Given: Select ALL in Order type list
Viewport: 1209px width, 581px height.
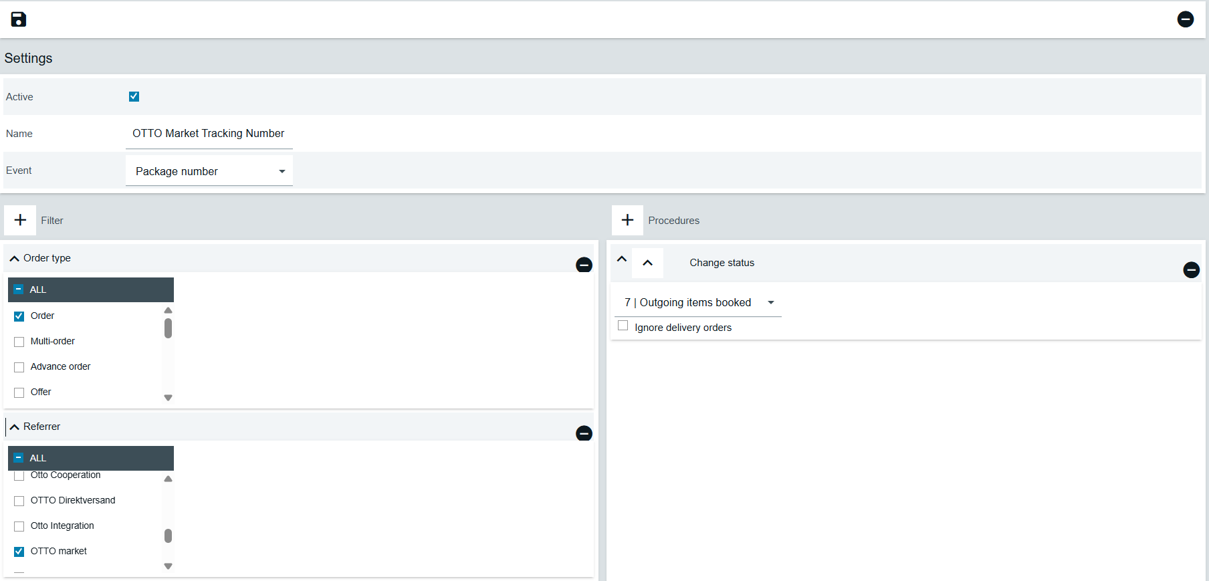Looking at the screenshot, I should [x=19, y=289].
